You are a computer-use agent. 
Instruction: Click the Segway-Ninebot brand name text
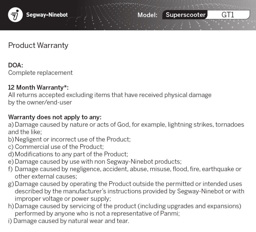tap(47, 15)
